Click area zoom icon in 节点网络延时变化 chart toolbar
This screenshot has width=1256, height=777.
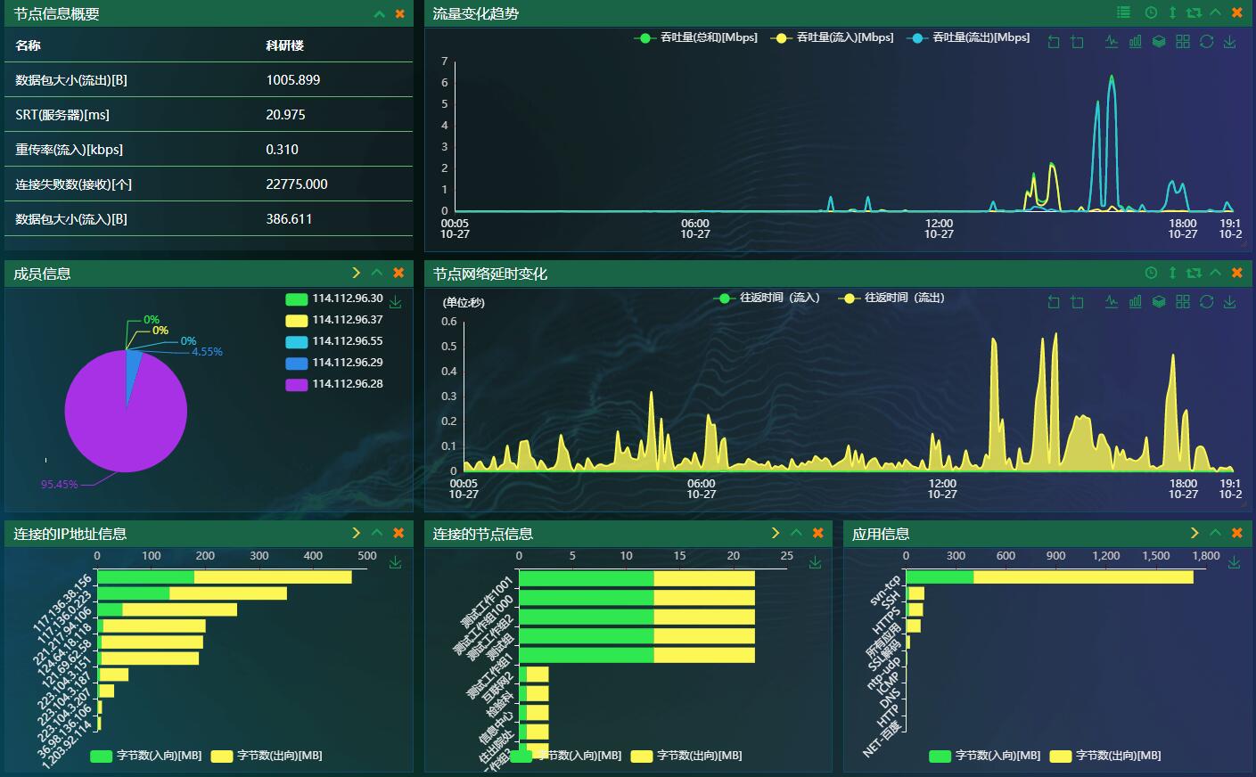[1077, 302]
